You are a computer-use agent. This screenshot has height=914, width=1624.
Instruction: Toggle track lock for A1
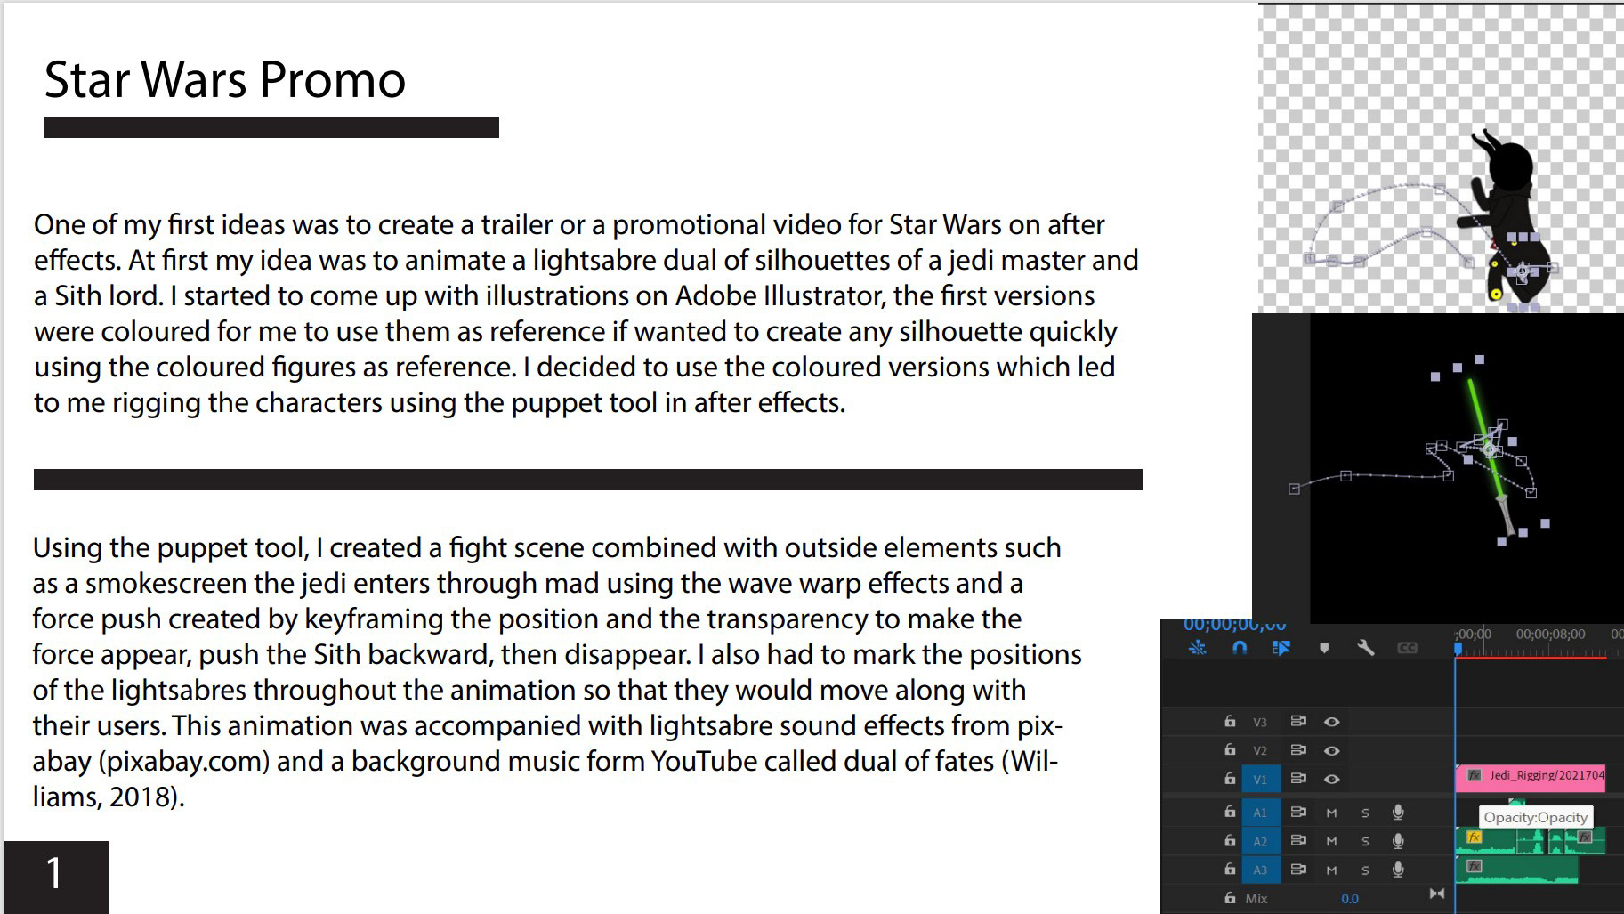1230,812
